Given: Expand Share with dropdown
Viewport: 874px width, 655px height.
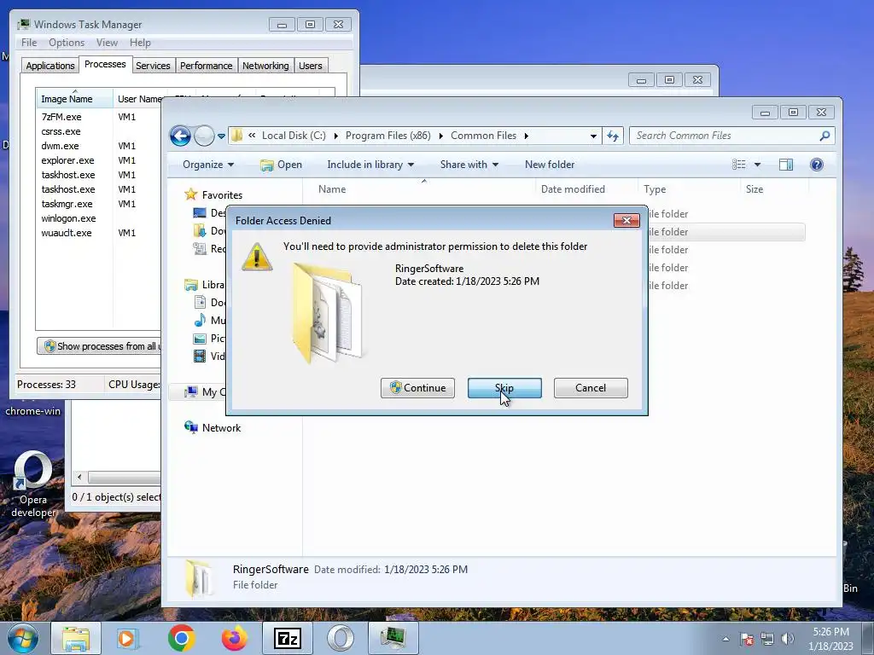Looking at the screenshot, I should [469, 165].
